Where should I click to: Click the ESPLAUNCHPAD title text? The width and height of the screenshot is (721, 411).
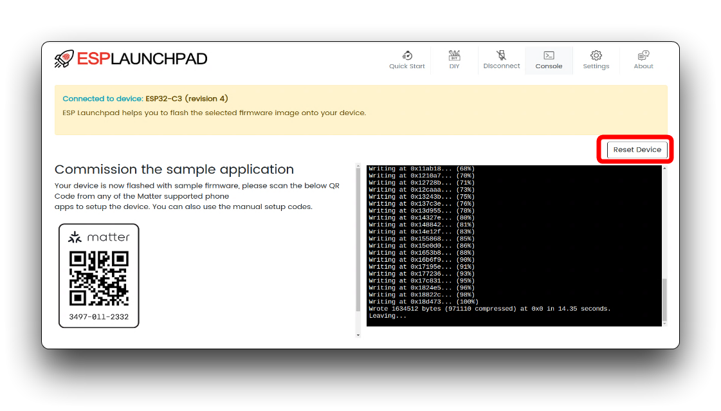click(142, 59)
